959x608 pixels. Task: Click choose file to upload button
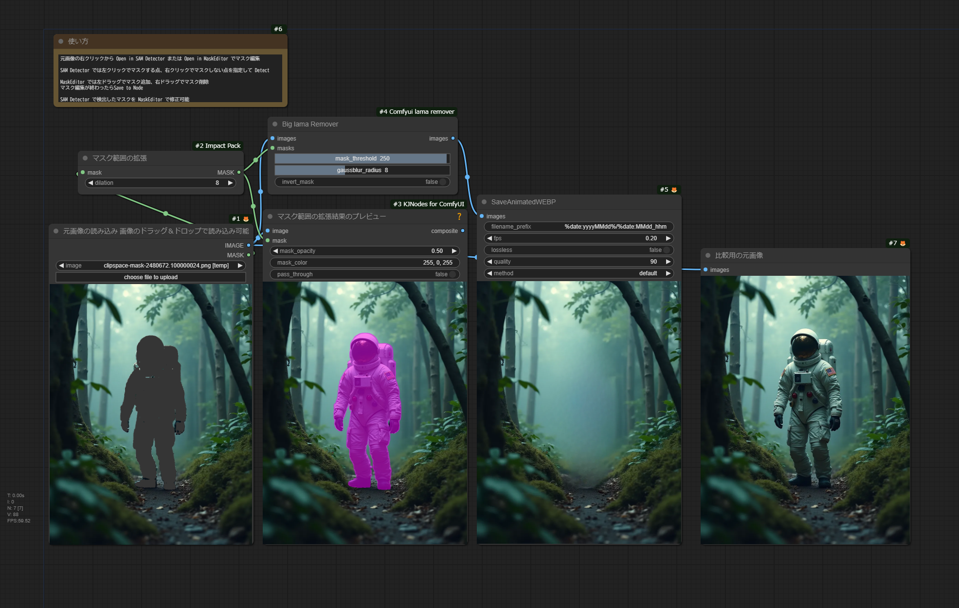pos(151,277)
